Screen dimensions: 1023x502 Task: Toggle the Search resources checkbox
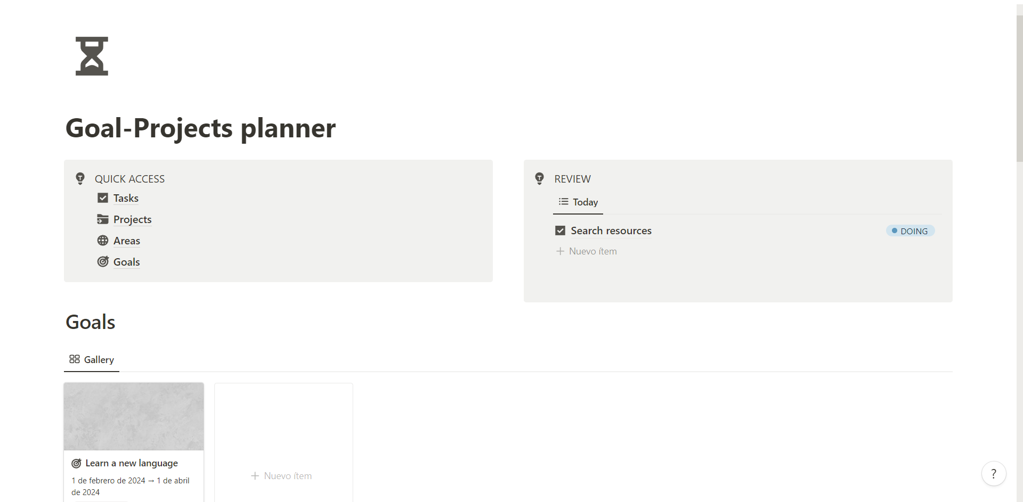(x=560, y=231)
